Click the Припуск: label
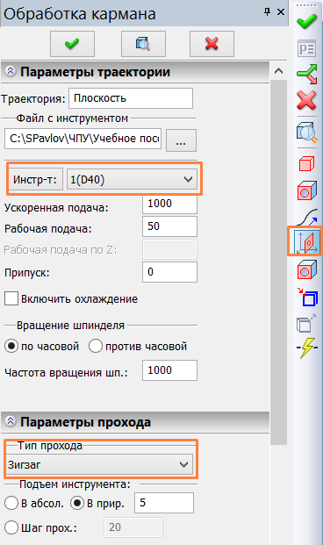The image size is (323, 545). (x=27, y=273)
